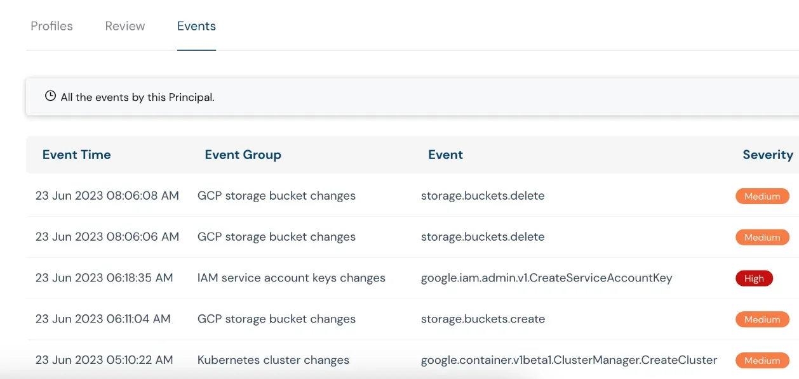This screenshot has height=379, width=799.
Task: Switch to the Events tab
Action: pos(196,26)
